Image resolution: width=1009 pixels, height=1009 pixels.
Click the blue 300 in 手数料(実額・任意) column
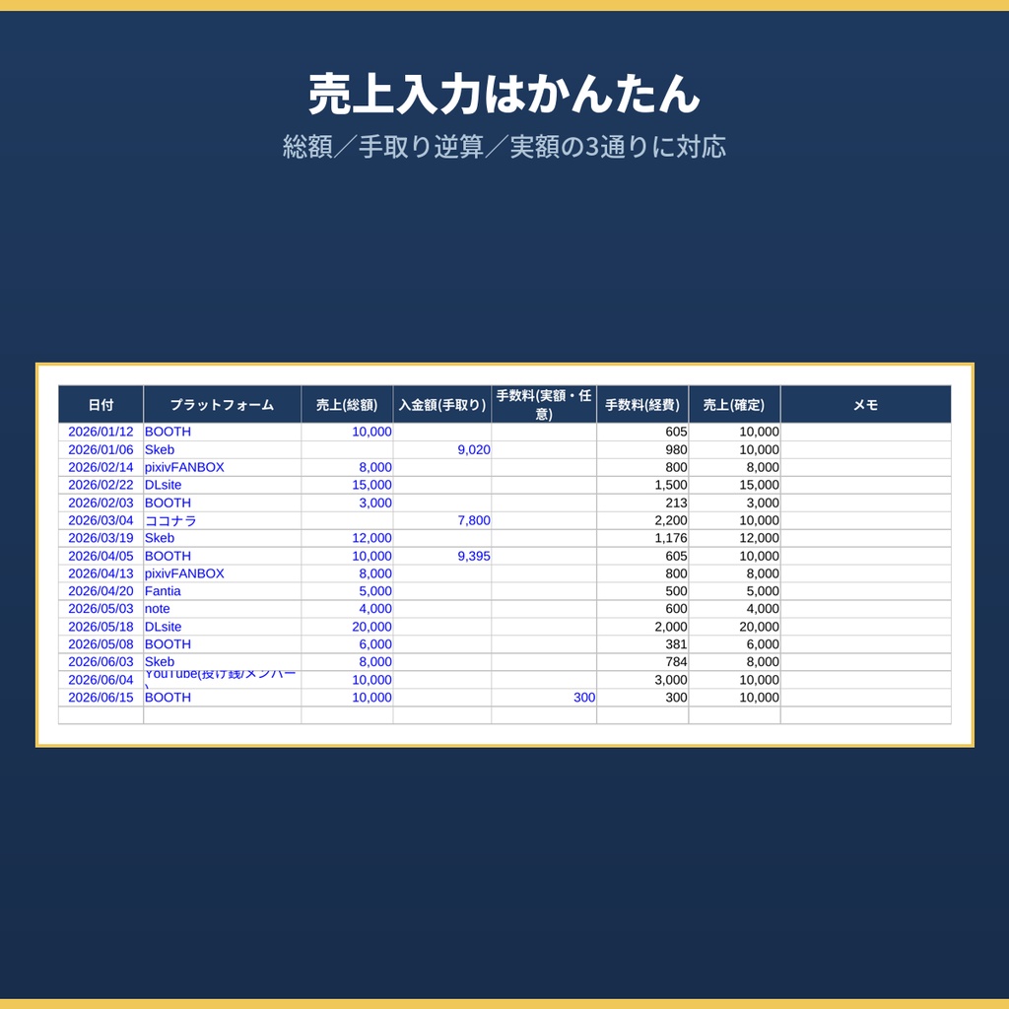[x=544, y=698]
